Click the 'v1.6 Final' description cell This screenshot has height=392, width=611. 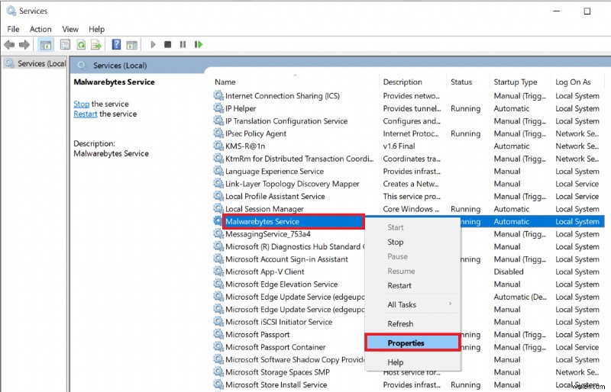(x=399, y=146)
